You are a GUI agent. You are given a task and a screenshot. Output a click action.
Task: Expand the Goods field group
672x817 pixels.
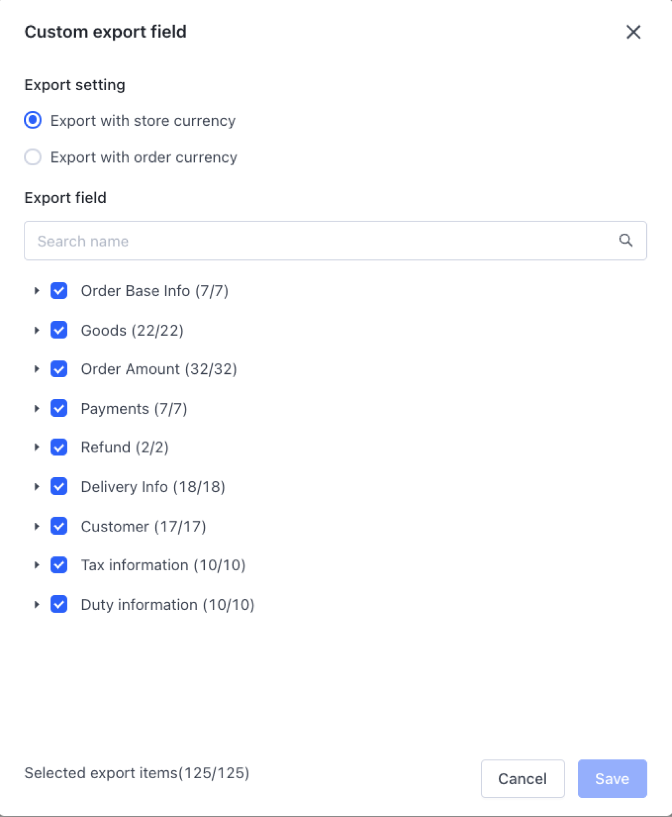coord(37,330)
